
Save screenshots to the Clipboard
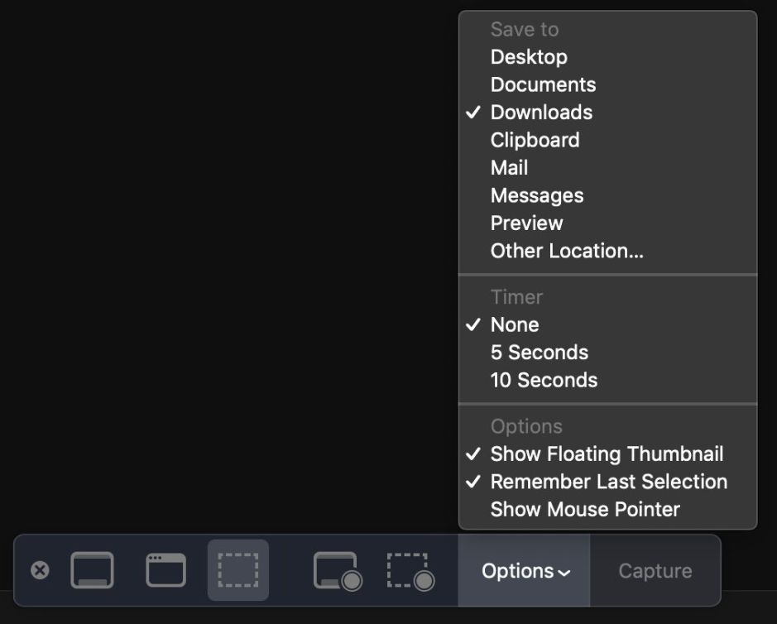click(535, 139)
